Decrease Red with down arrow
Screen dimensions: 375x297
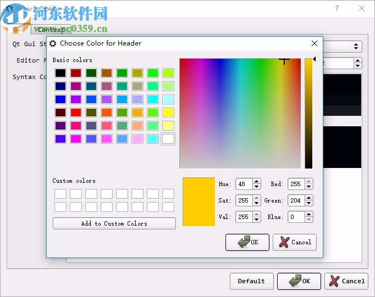pyautogui.click(x=309, y=187)
